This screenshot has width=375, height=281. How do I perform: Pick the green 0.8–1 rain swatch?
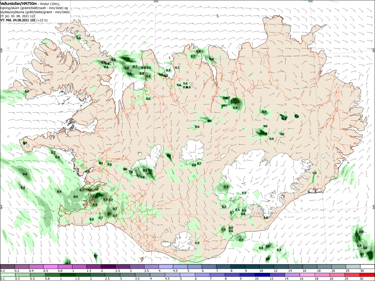click(x=53, y=275)
